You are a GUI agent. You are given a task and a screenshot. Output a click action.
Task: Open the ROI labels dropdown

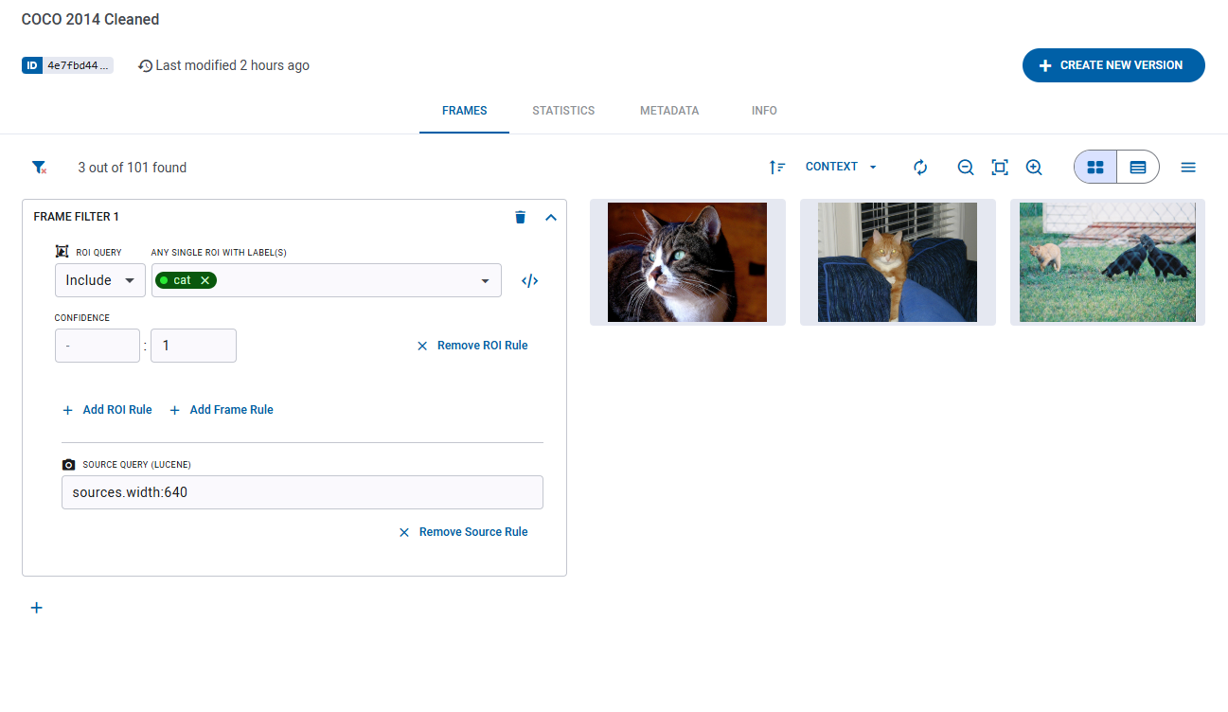coord(485,280)
